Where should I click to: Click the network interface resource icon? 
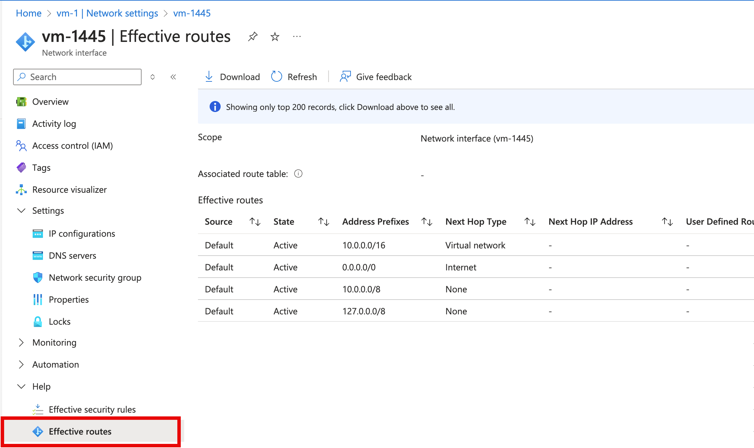coord(25,42)
